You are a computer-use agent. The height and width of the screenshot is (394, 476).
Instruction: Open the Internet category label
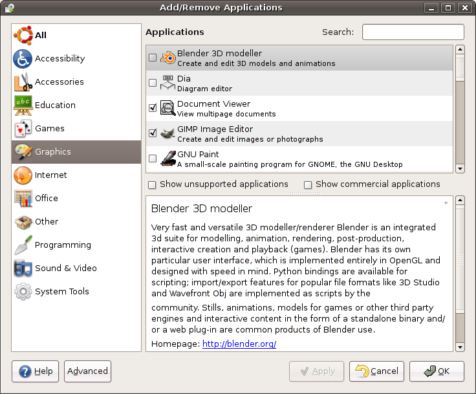click(x=50, y=175)
